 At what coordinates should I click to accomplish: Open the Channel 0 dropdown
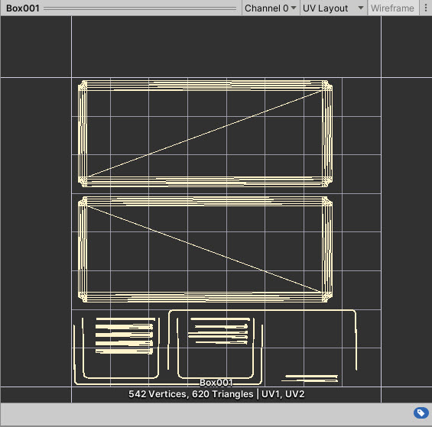(271, 8)
